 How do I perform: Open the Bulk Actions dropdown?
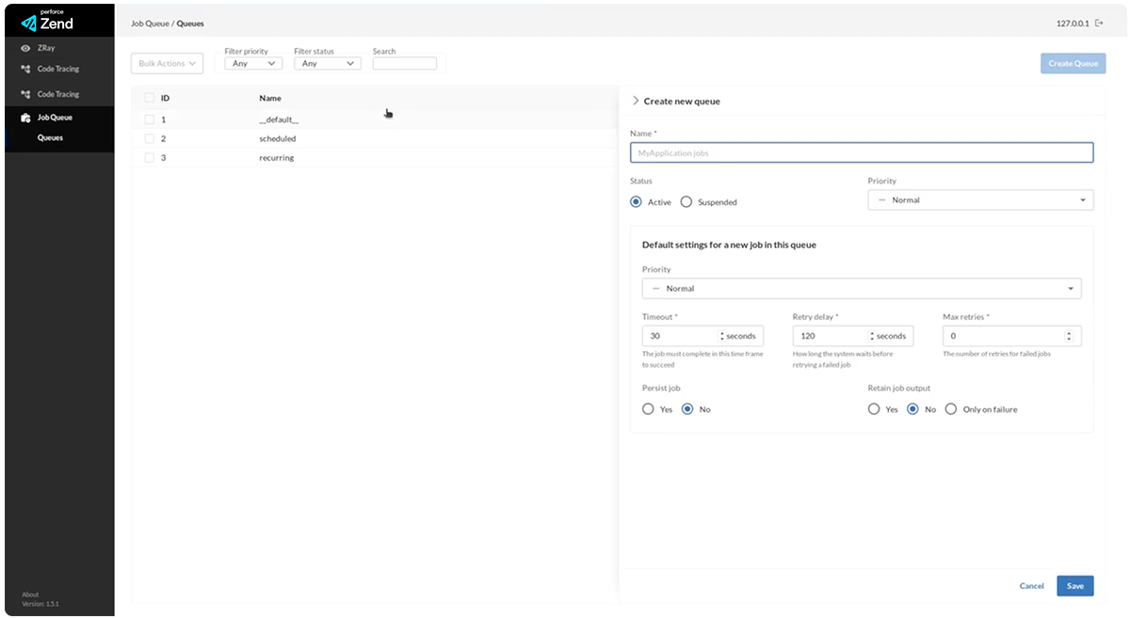pos(167,64)
